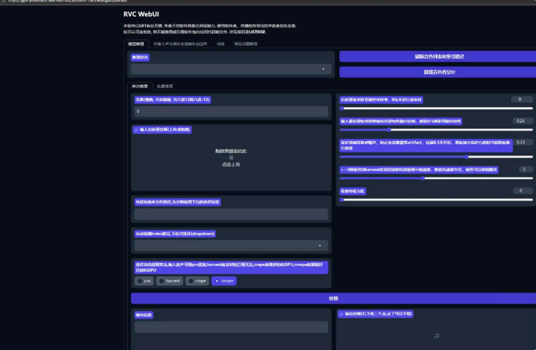The width and height of the screenshot is (536, 350).
Task: Click the 检索特征占比 feature ratio slider
Action: point(436,200)
